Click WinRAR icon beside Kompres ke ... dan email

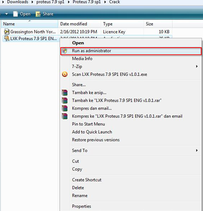[x=64, y=116]
